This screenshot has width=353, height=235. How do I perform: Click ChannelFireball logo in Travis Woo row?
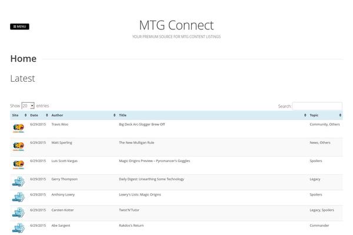pyautogui.click(x=18, y=128)
